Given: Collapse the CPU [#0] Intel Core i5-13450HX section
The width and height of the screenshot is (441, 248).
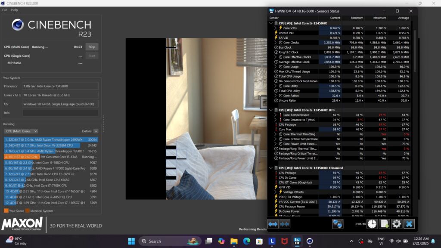Looking at the screenshot, I should [x=270, y=23].
